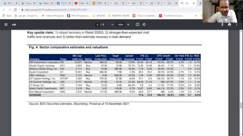
Task: Click the fit to page icon
Action: coord(137,25)
